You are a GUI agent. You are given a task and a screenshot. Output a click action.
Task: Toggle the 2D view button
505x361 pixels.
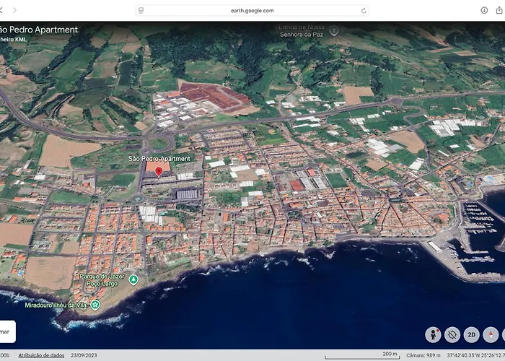[472, 334]
